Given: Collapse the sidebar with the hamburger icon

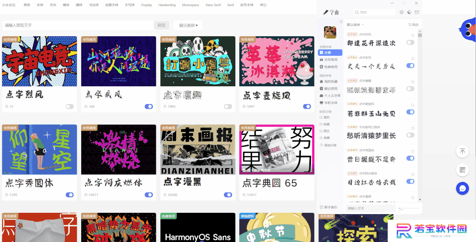Looking at the screenshot, I should [x=341, y=22].
